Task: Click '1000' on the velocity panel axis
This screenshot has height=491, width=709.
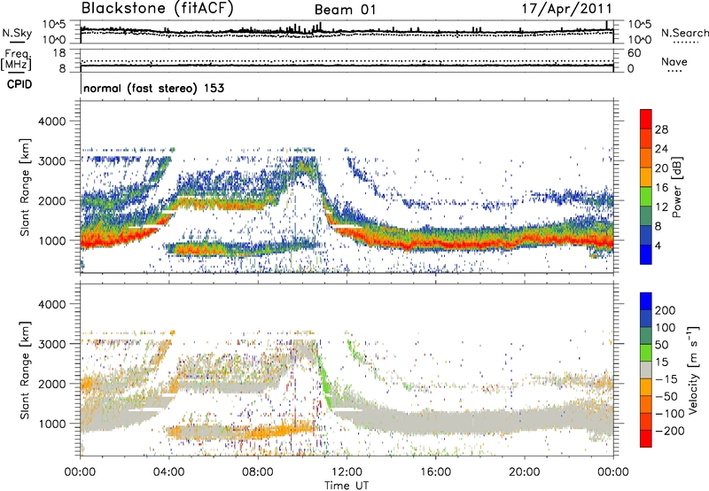Action: 51,424
